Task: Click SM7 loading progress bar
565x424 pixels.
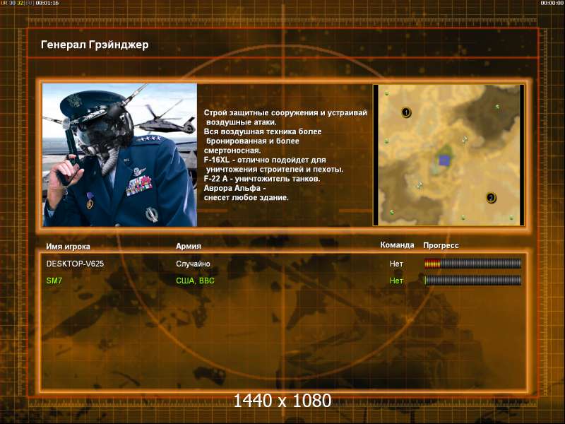Action: [472, 280]
